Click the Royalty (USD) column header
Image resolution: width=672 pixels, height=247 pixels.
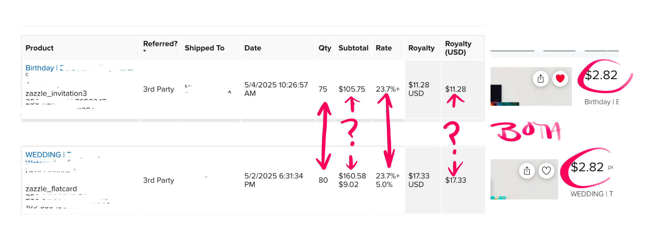458,48
